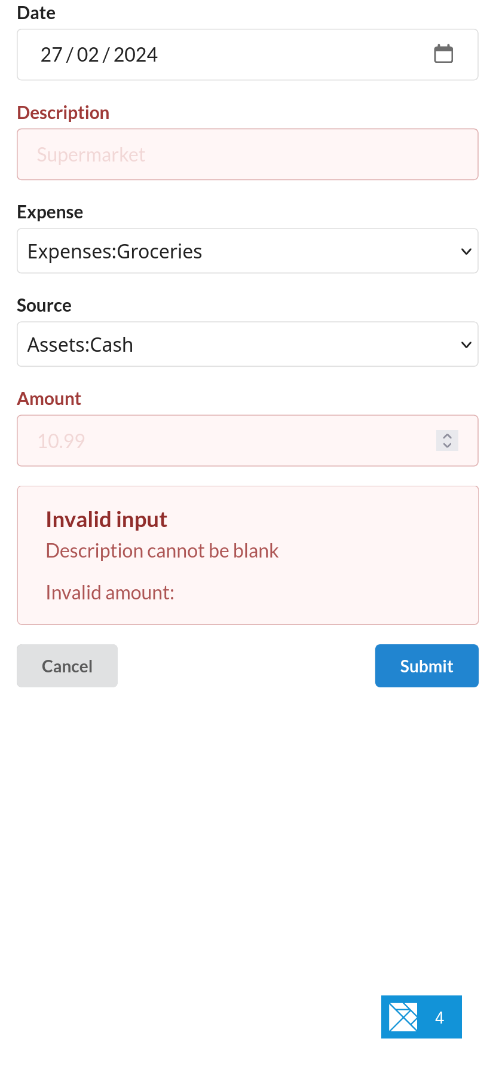
Task: Click the amount spinner down arrow
Action: tap(446, 446)
